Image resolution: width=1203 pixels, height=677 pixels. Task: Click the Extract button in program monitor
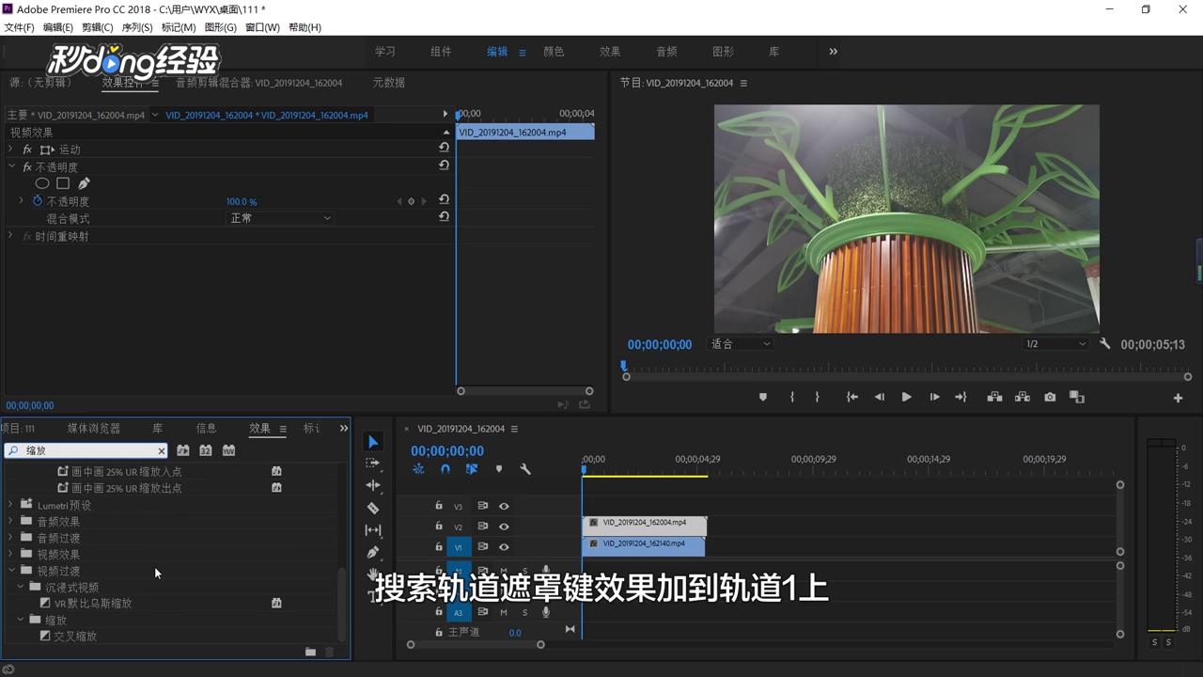click(x=1023, y=397)
